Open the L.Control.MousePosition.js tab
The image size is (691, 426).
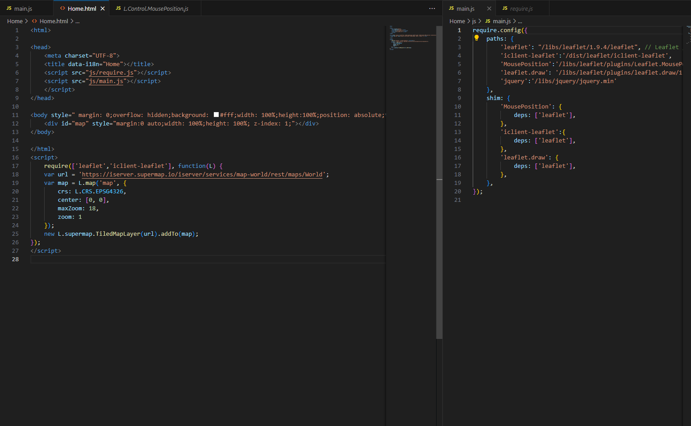[156, 8]
